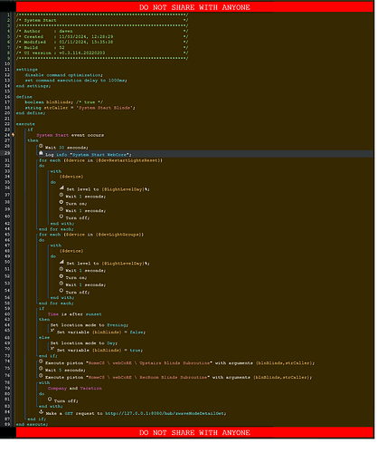The image size is (377, 453).
Task: Click the GET request icon on line 84
Action: (x=41, y=412)
